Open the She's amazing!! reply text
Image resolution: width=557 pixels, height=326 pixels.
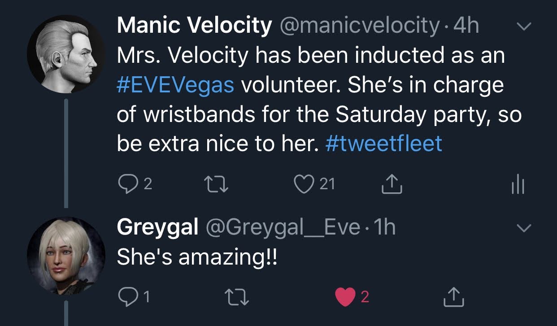point(197,257)
